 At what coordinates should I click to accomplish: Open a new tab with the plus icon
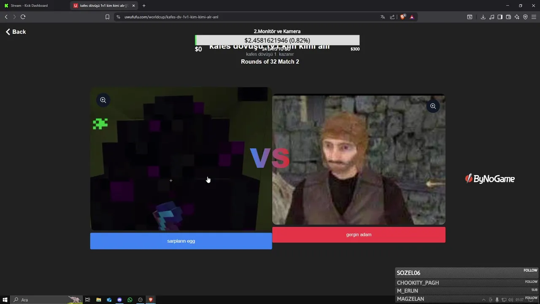144,5
